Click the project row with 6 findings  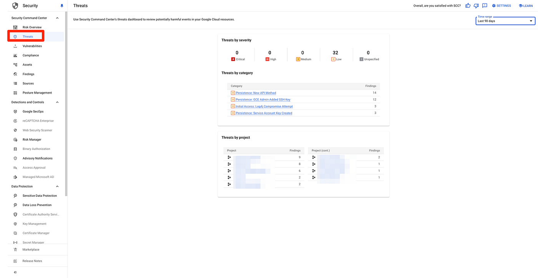[264, 171]
